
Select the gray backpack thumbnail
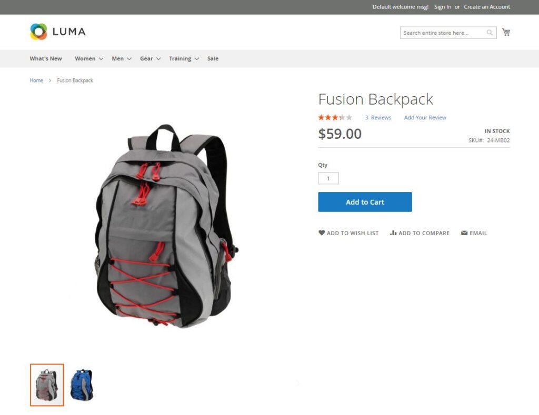tap(47, 385)
